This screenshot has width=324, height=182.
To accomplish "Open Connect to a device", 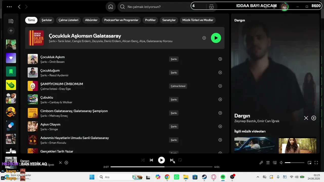I will [x=275, y=163].
